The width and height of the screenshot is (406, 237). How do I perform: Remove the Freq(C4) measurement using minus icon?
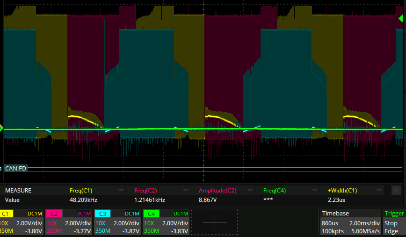pyautogui.click(x=315, y=191)
